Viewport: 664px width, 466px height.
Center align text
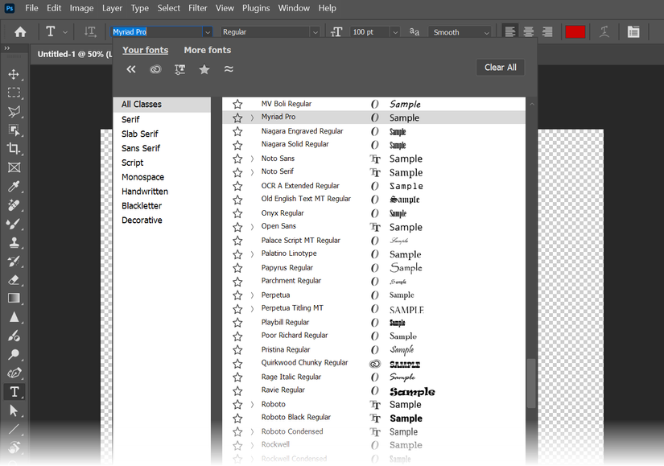pos(529,31)
